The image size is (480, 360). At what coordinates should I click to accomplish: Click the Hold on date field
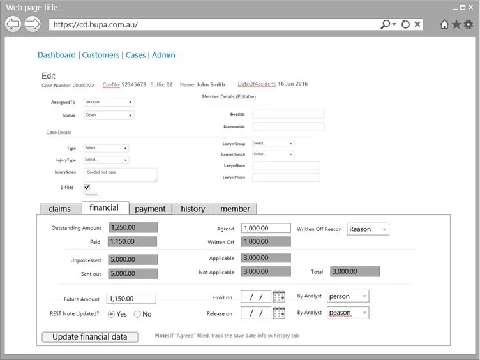click(x=256, y=296)
